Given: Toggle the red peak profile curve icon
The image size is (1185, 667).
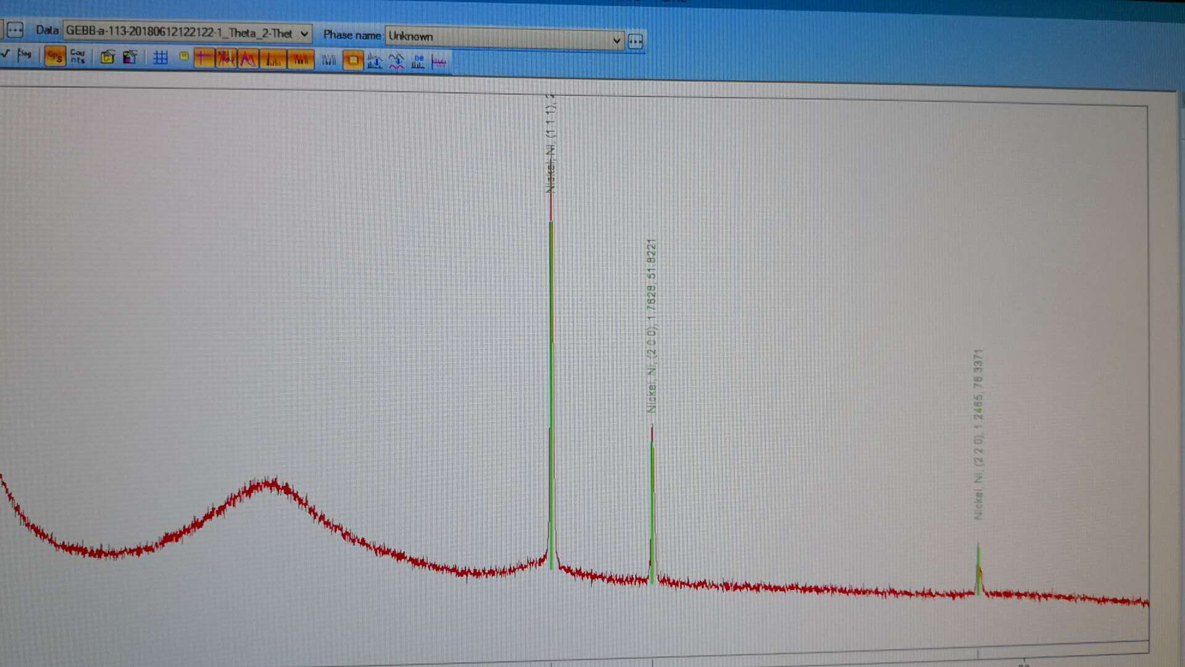Looking at the screenshot, I should click(248, 59).
